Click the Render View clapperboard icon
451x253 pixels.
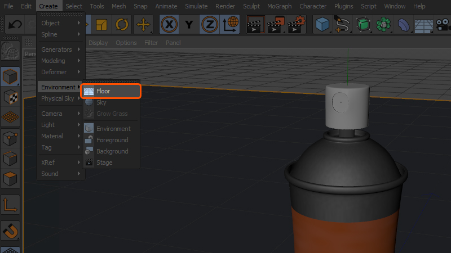pos(256,25)
